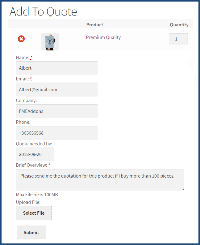Screen dimensions: 200x245
Task: Click the Quantity column header
Action: tap(179, 25)
